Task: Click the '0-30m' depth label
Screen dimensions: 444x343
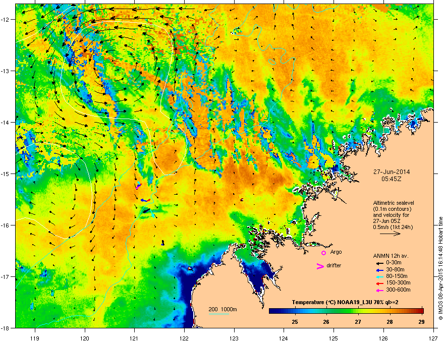Action: (x=394, y=263)
